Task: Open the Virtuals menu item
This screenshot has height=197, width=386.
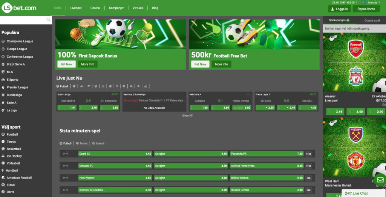Action: (x=138, y=8)
